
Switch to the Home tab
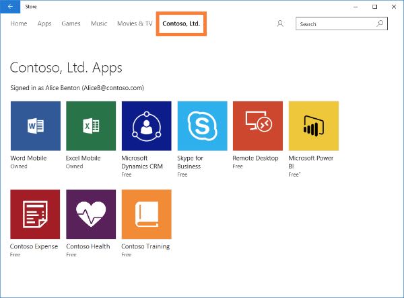[19, 23]
